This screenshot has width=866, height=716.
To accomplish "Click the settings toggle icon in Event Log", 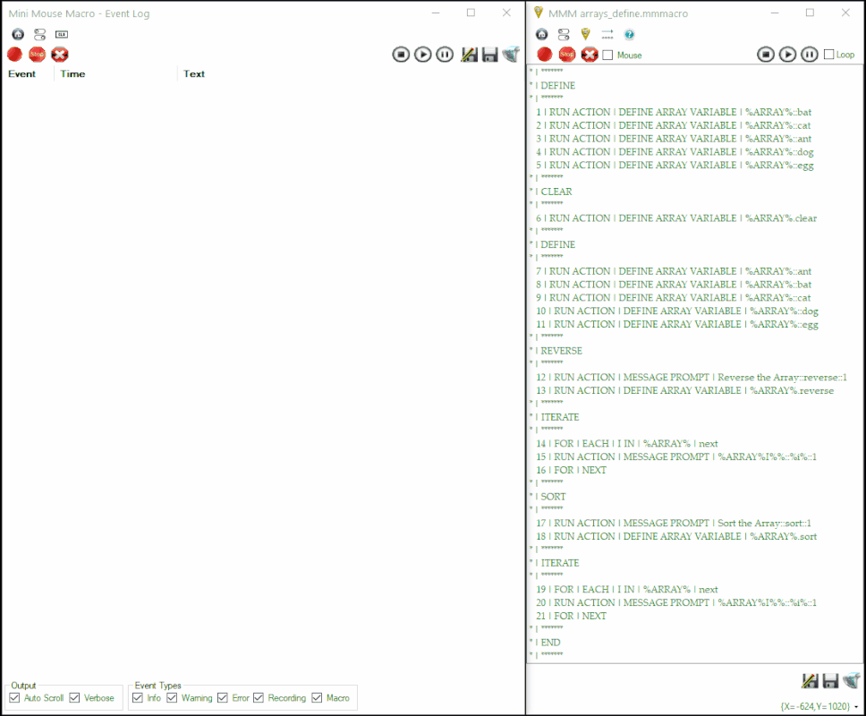I will click(x=39, y=35).
